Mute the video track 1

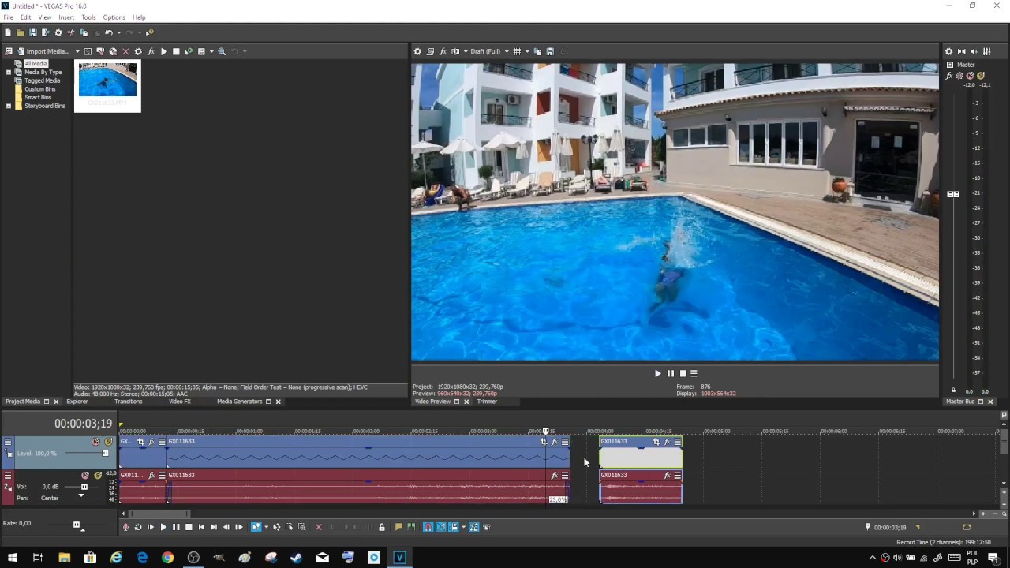pyautogui.click(x=95, y=442)
